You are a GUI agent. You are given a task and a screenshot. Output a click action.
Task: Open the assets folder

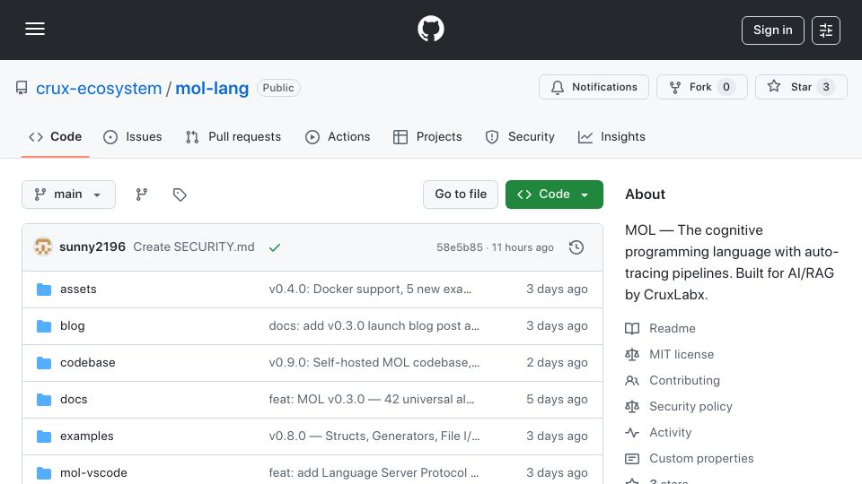[x=78, y=290]
